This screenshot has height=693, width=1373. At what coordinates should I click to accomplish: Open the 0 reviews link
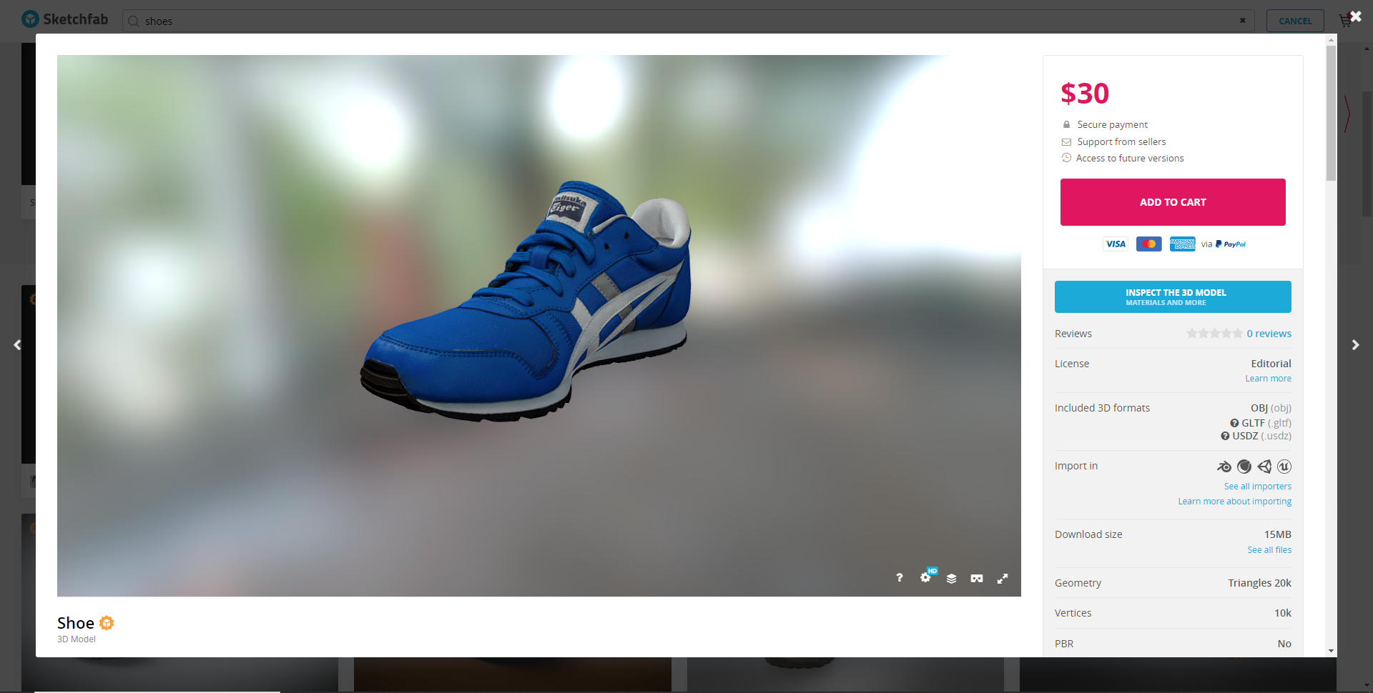1269,334
